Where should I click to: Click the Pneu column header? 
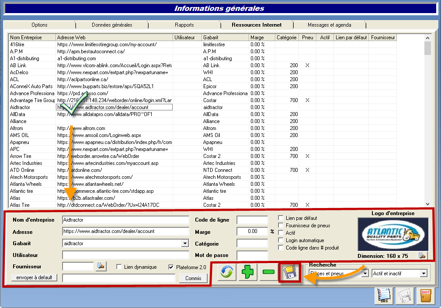pyautogui.click(x=307, y=38)
